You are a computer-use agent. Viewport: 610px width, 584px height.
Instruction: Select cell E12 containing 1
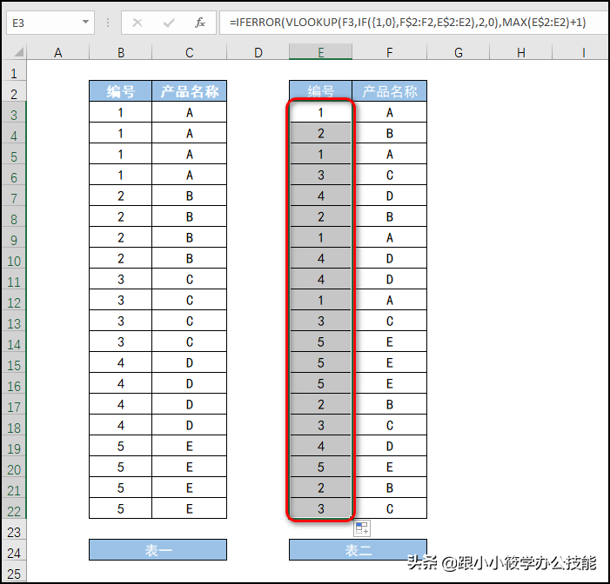tap(320, 301)
